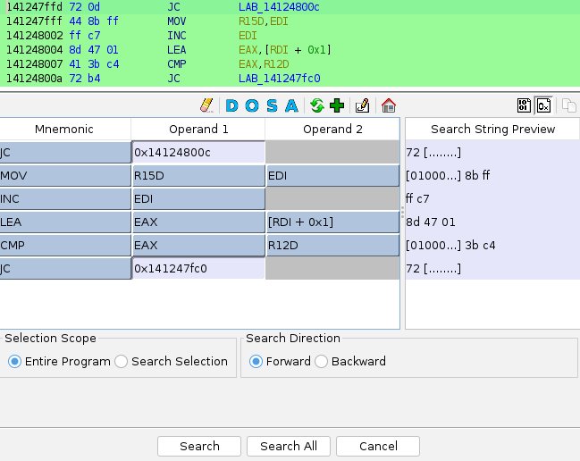
Task: Select Forward search direction
Action: coord(256,361)
